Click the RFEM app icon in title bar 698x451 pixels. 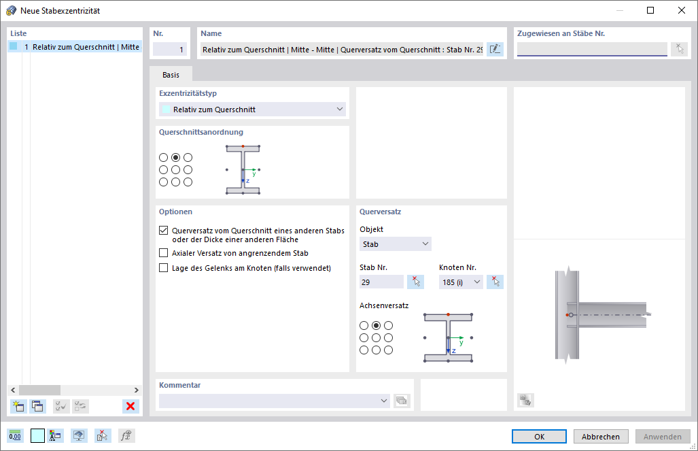tap(11, 10)
